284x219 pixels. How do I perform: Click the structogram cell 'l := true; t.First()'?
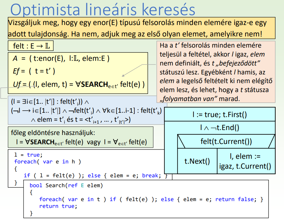220,115
